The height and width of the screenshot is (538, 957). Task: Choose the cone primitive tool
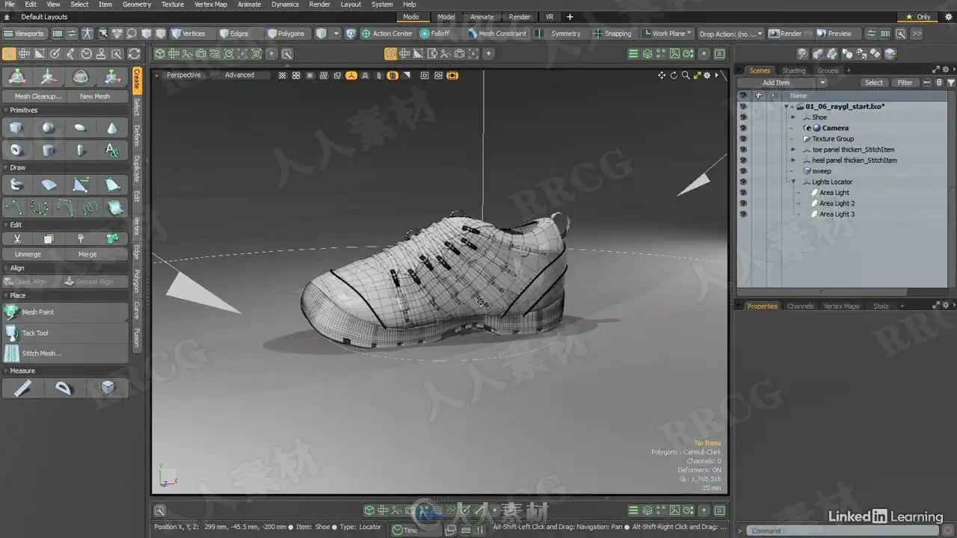(112, 128)
